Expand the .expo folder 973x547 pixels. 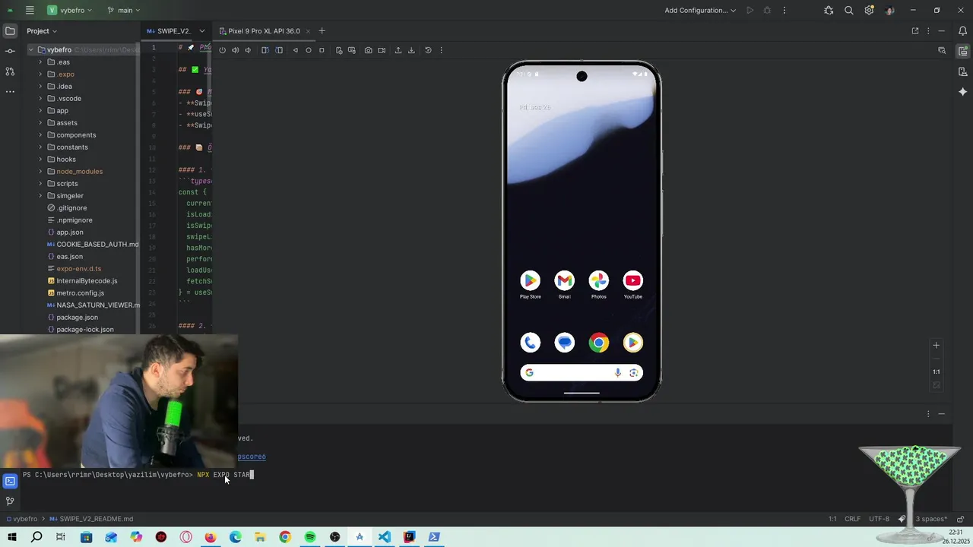click(x=40, y=74)
